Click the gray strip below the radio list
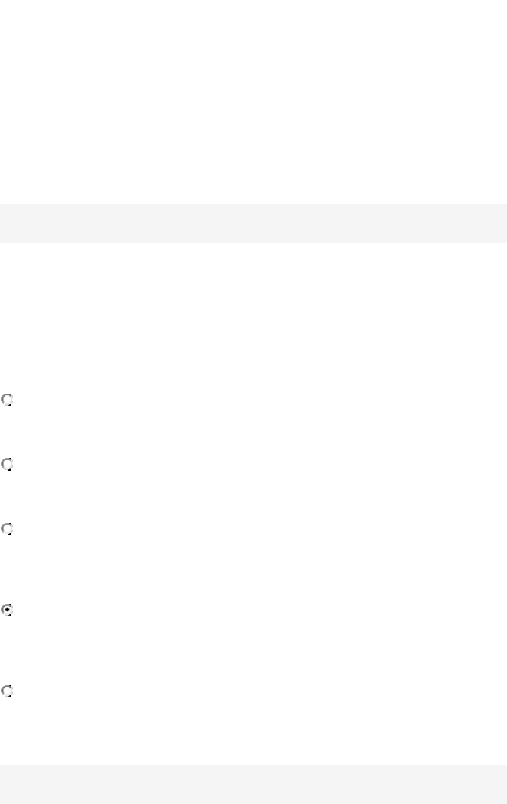The image size is (507, 804). (x=253, y=784)
